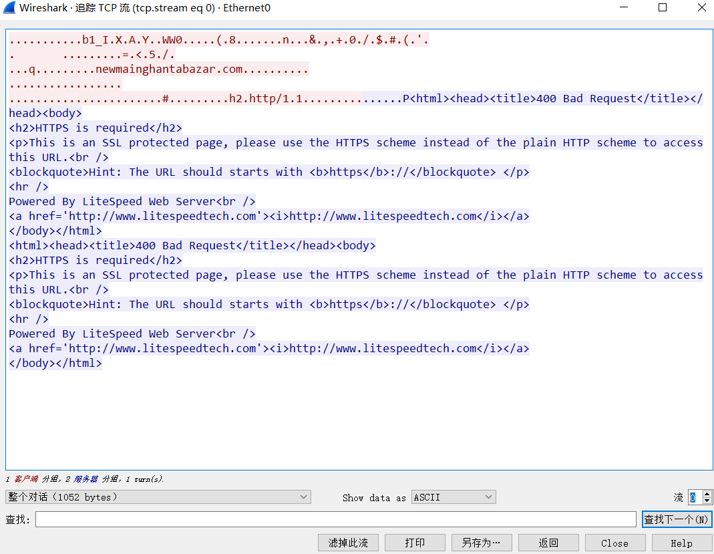The height and width of the screenshot is (554, 714).
Task: Open Help for this dialog
Action: pyautogui.click(x=681, y=543)
